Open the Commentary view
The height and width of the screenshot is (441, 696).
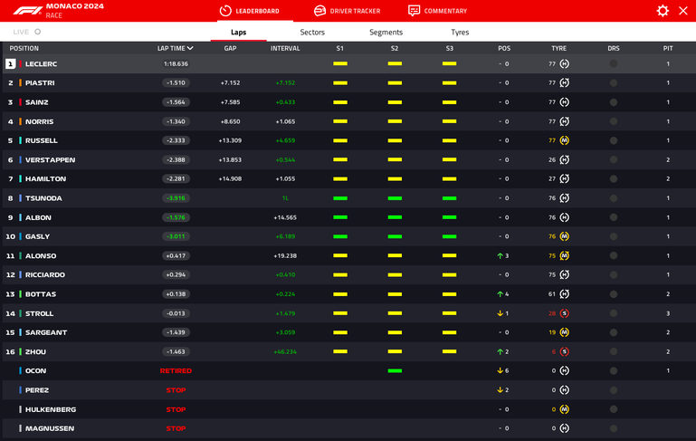tap(438, 11)
